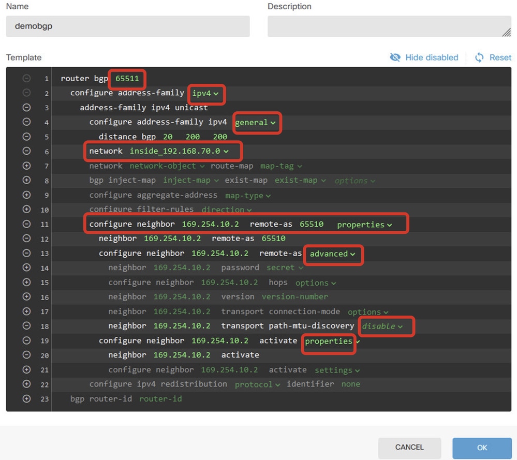Click remote-as value 65510 on line 12

(273, 239)
